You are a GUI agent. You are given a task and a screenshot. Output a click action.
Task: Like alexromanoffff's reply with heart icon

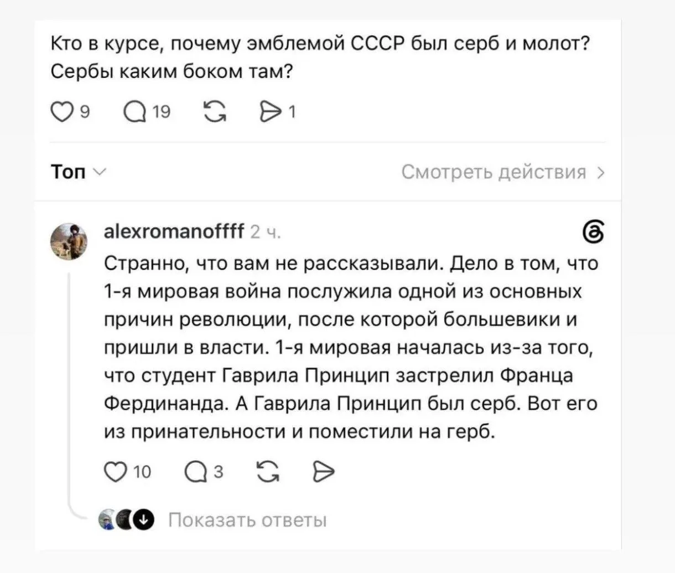(115, 471)
